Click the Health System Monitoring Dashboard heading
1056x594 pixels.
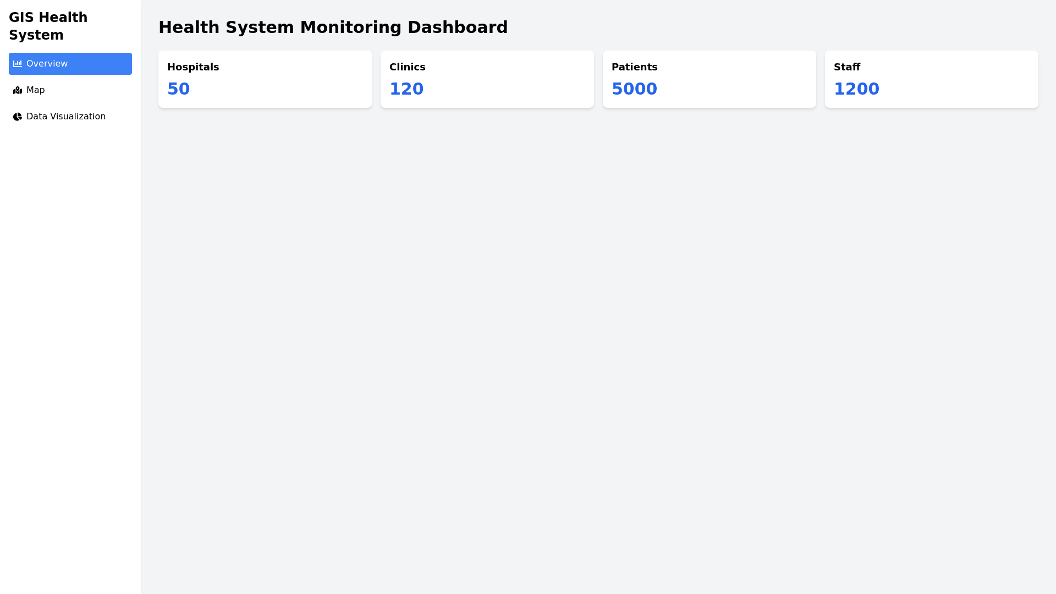[333, 28]
